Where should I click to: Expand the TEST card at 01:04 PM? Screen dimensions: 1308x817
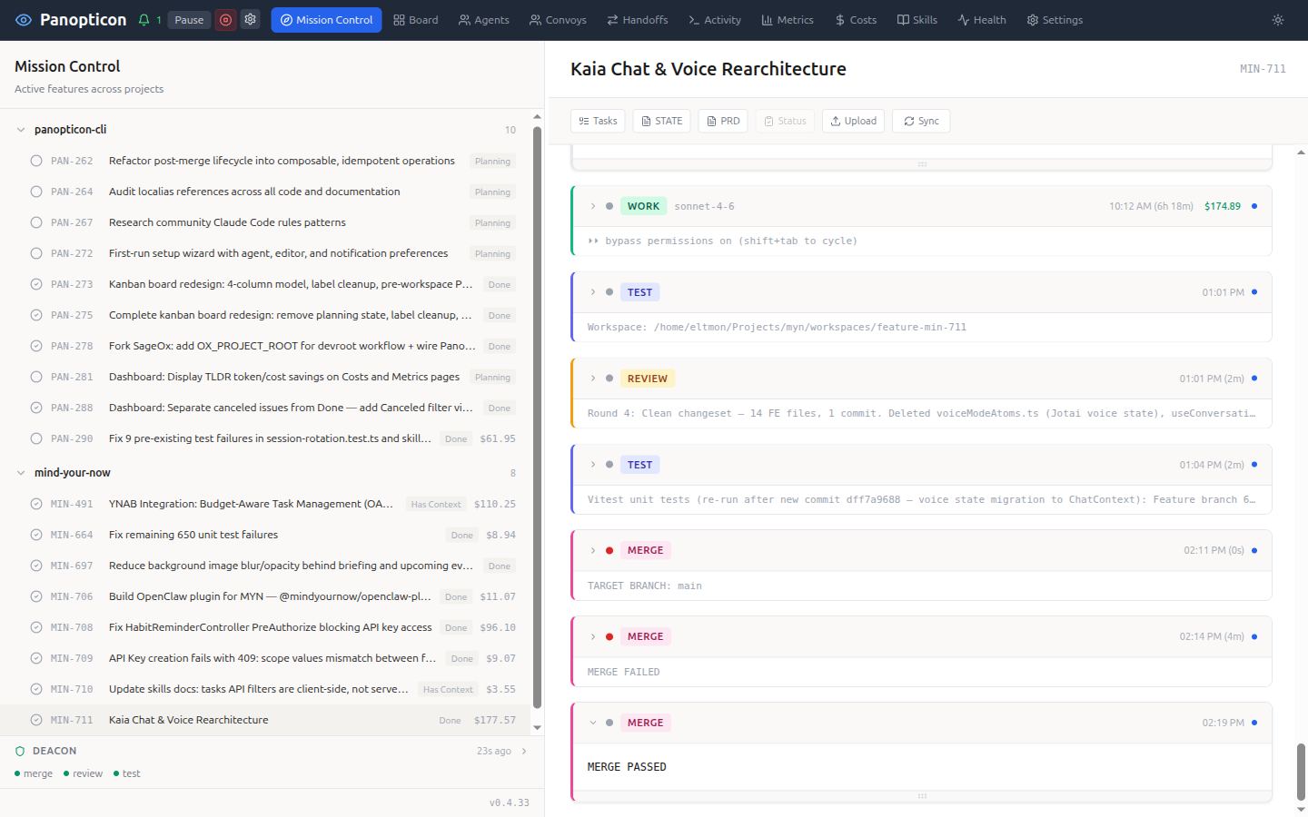coord(593,465)
